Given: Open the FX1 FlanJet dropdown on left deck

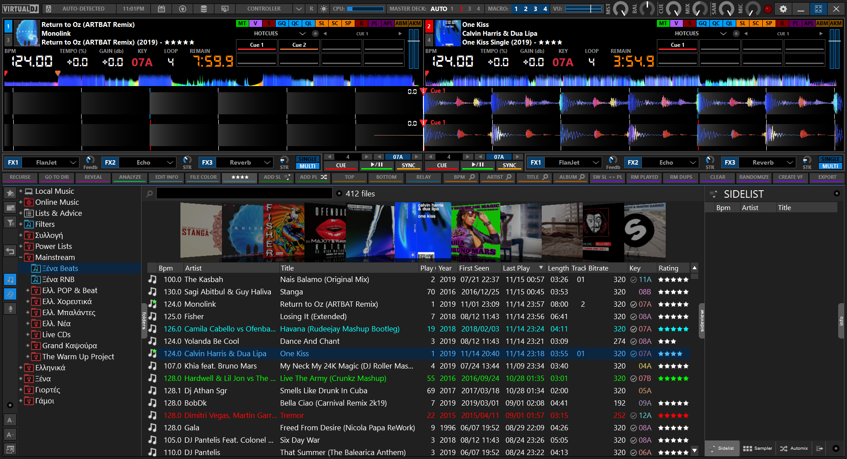Looking at the screenshot, I should [73, 163].
